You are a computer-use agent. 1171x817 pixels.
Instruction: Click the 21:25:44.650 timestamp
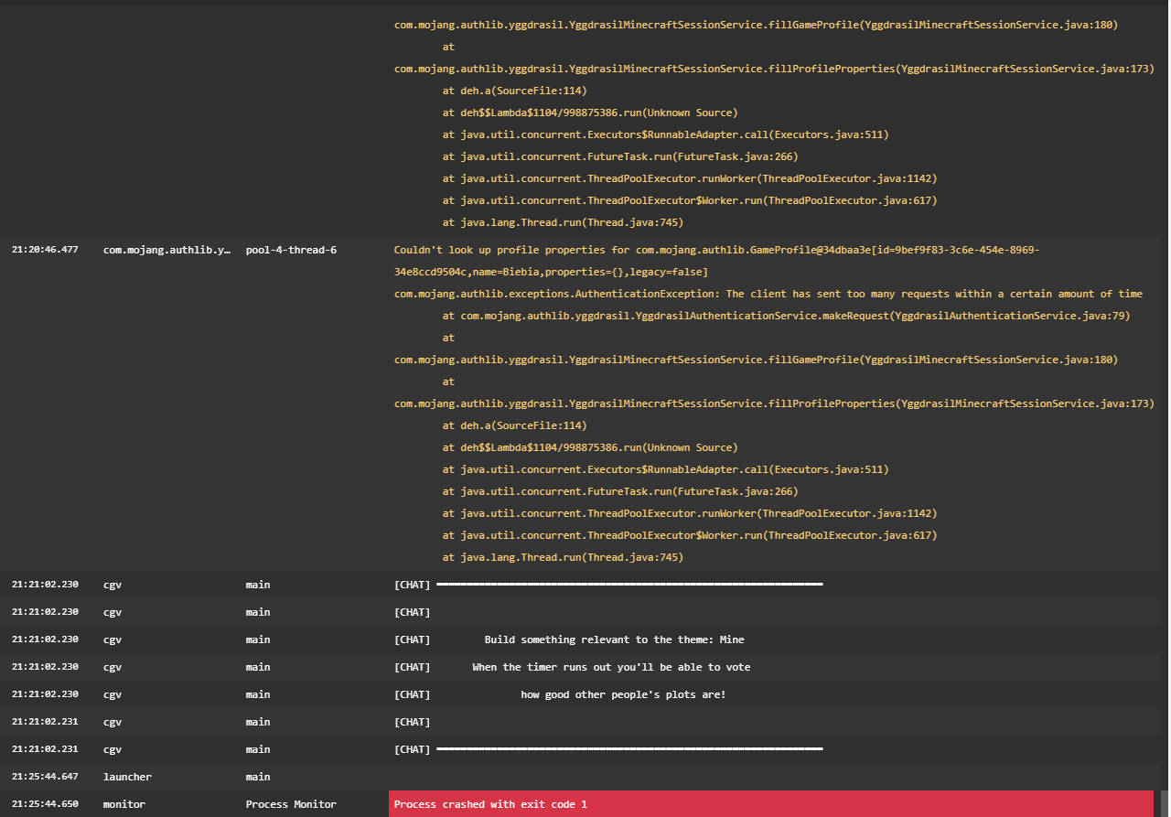45,804
